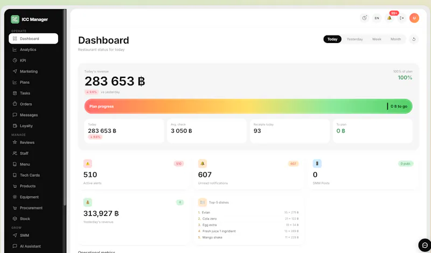This screenshot has height=253, width=431.
Task: Click the Egg extra dish row
Action: pyautogui.click(x=248, y=225)
